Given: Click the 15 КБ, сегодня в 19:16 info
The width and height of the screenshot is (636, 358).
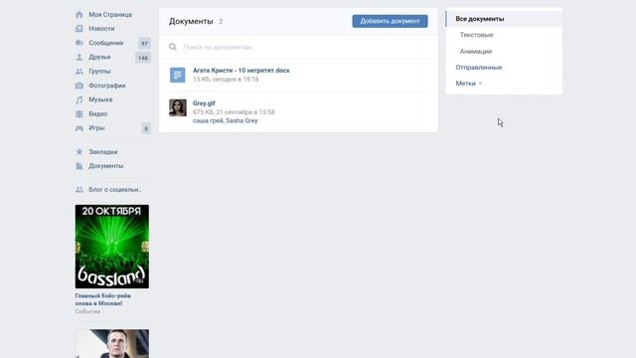Looking at the screenshot, I should pyautogui.click(x=226, y=80).
